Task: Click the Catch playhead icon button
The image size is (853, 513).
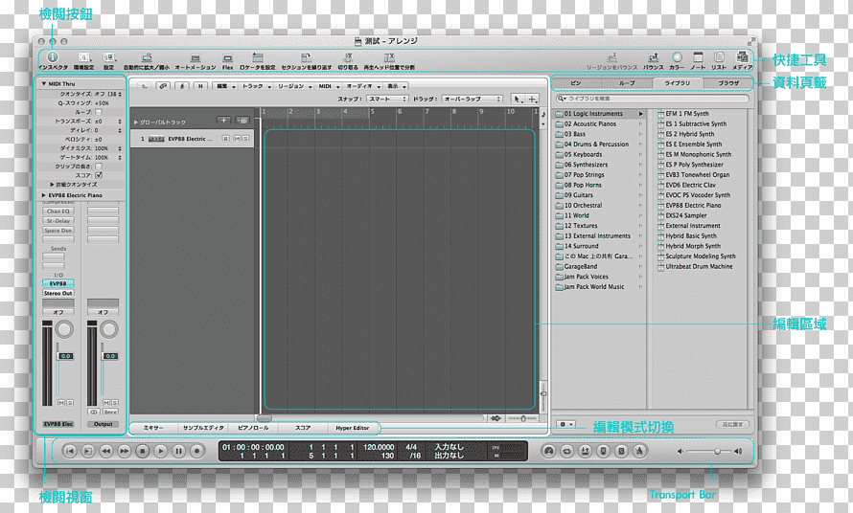Action: point(182,86)
